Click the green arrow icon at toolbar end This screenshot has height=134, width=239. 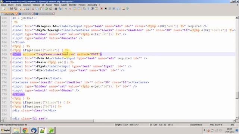tap(127, 9)
